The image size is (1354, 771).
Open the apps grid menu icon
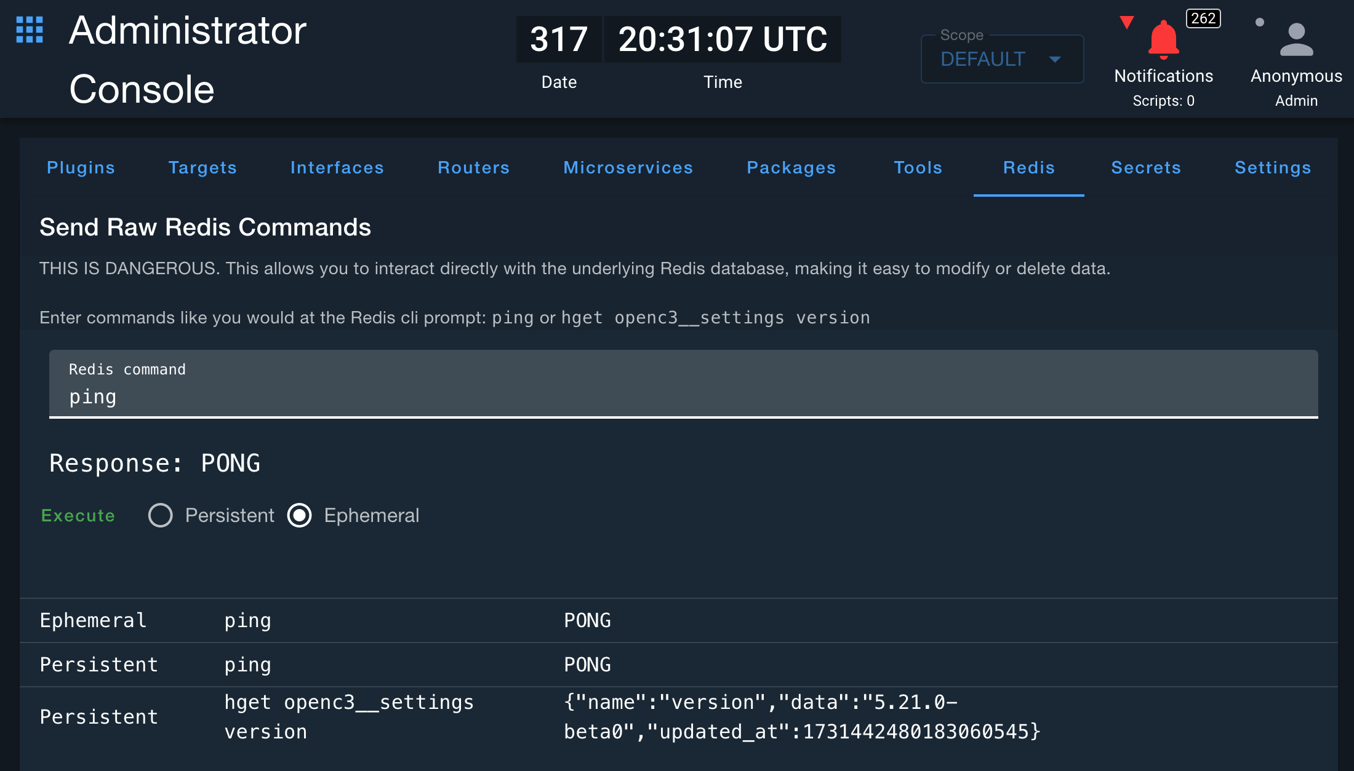click(x=30, y=30)
